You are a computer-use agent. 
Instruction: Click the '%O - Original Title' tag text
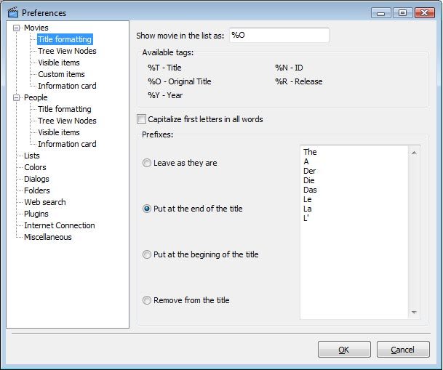[180, 81]
